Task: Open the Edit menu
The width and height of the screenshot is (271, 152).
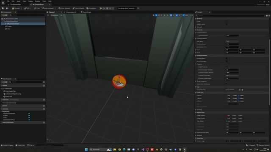Action: tap(13, 1)
